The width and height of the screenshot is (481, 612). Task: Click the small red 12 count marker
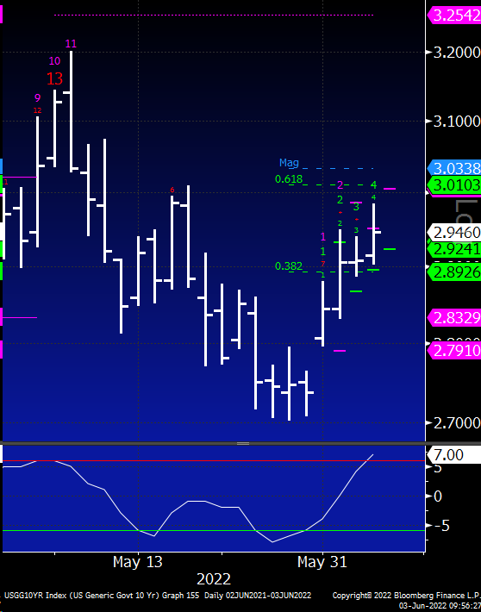click(x=37, y=110)
